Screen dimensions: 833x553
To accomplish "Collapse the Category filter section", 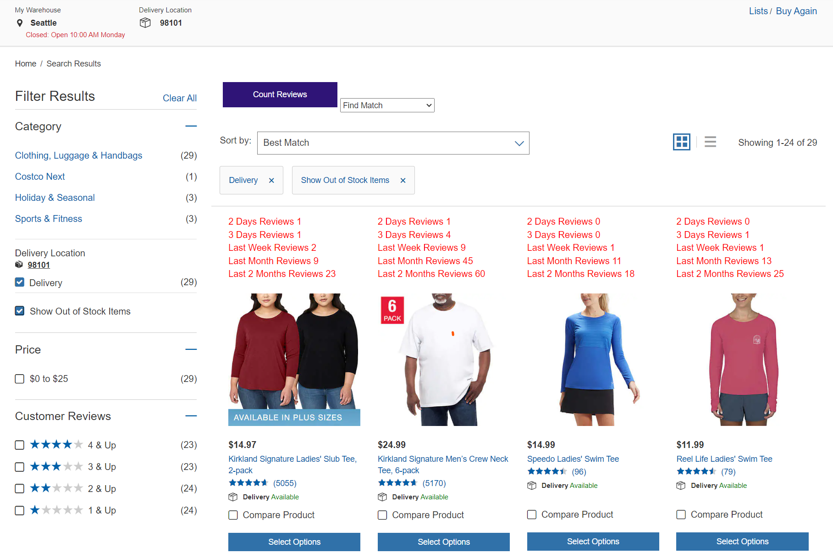I will 191,126.
